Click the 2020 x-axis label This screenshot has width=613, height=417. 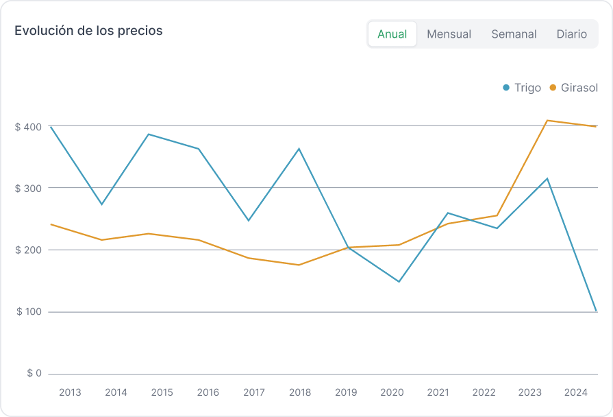click(x=392, y=393)
